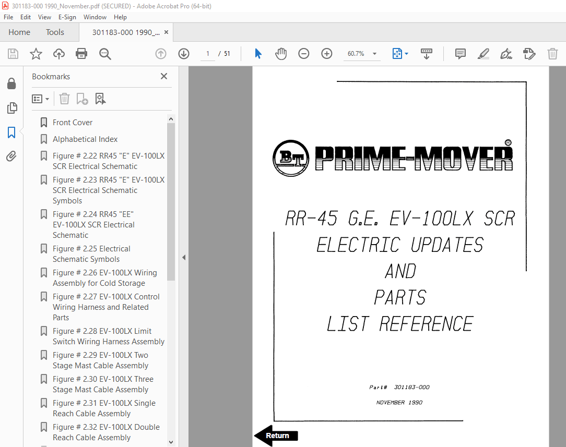Screen dimensions: 566x447
Task: Open the bookmark options menu
Action: 40,99
